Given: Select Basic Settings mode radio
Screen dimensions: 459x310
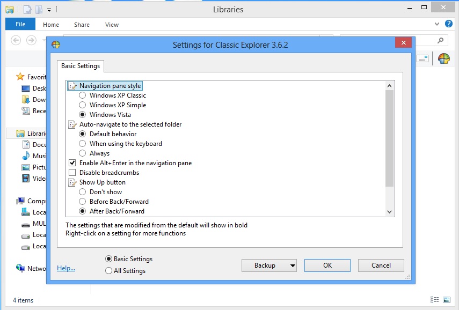Looking at the screenshot, I should point(108,259).
